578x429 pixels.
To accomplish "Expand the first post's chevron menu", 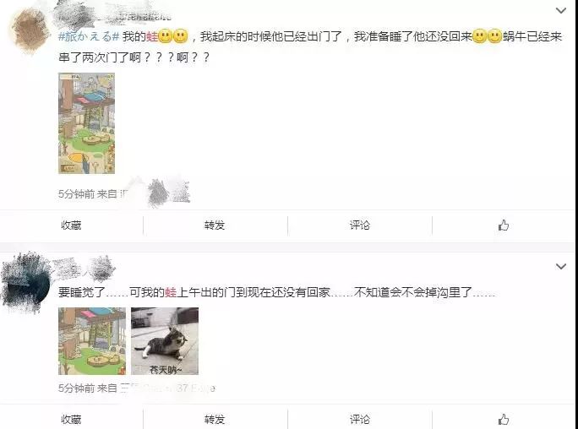I will click(560, 10).
